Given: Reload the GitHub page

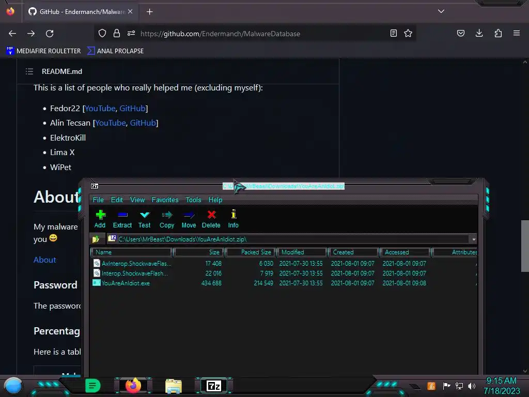Looking at the screenshot, I should tap(50, 34).
